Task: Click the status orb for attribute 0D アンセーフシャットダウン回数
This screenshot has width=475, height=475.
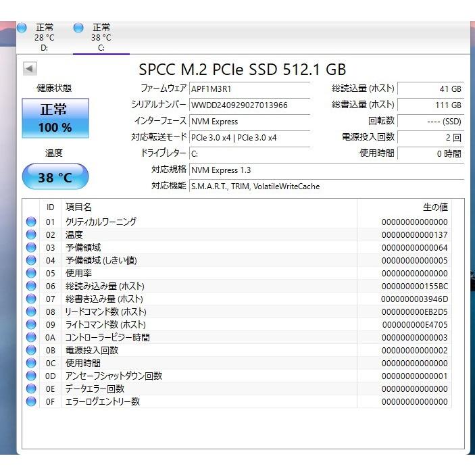Action: (31, 376)
